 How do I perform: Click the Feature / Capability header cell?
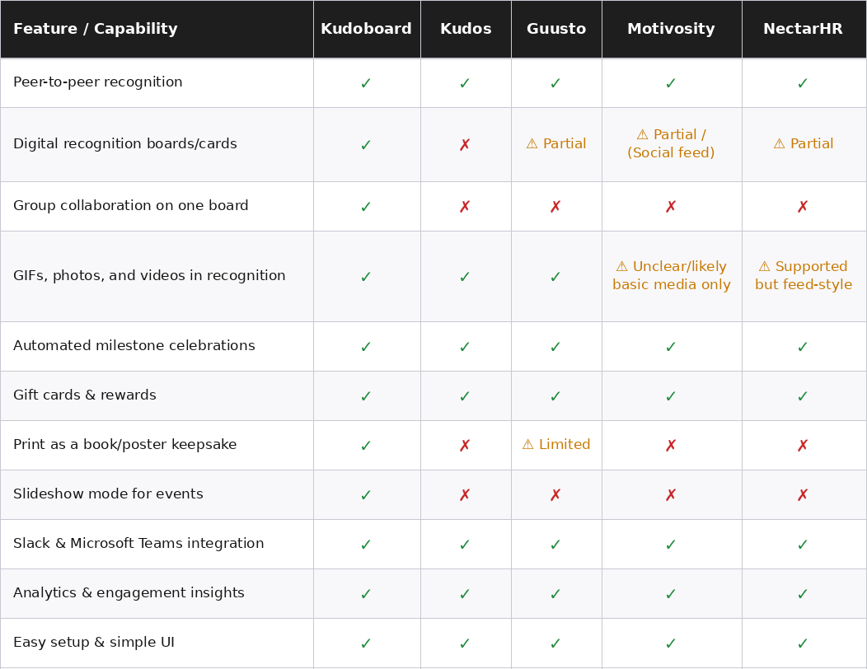[96, 30]
